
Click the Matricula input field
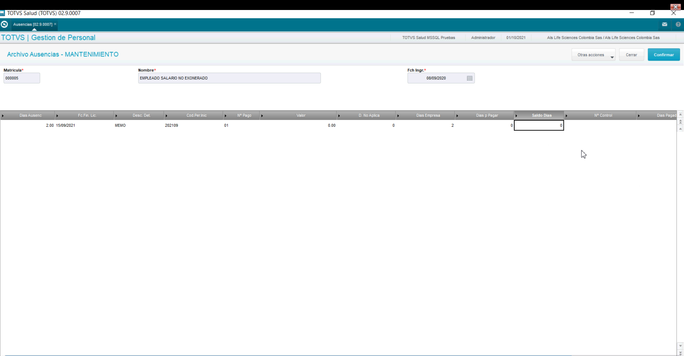(22, 78)
